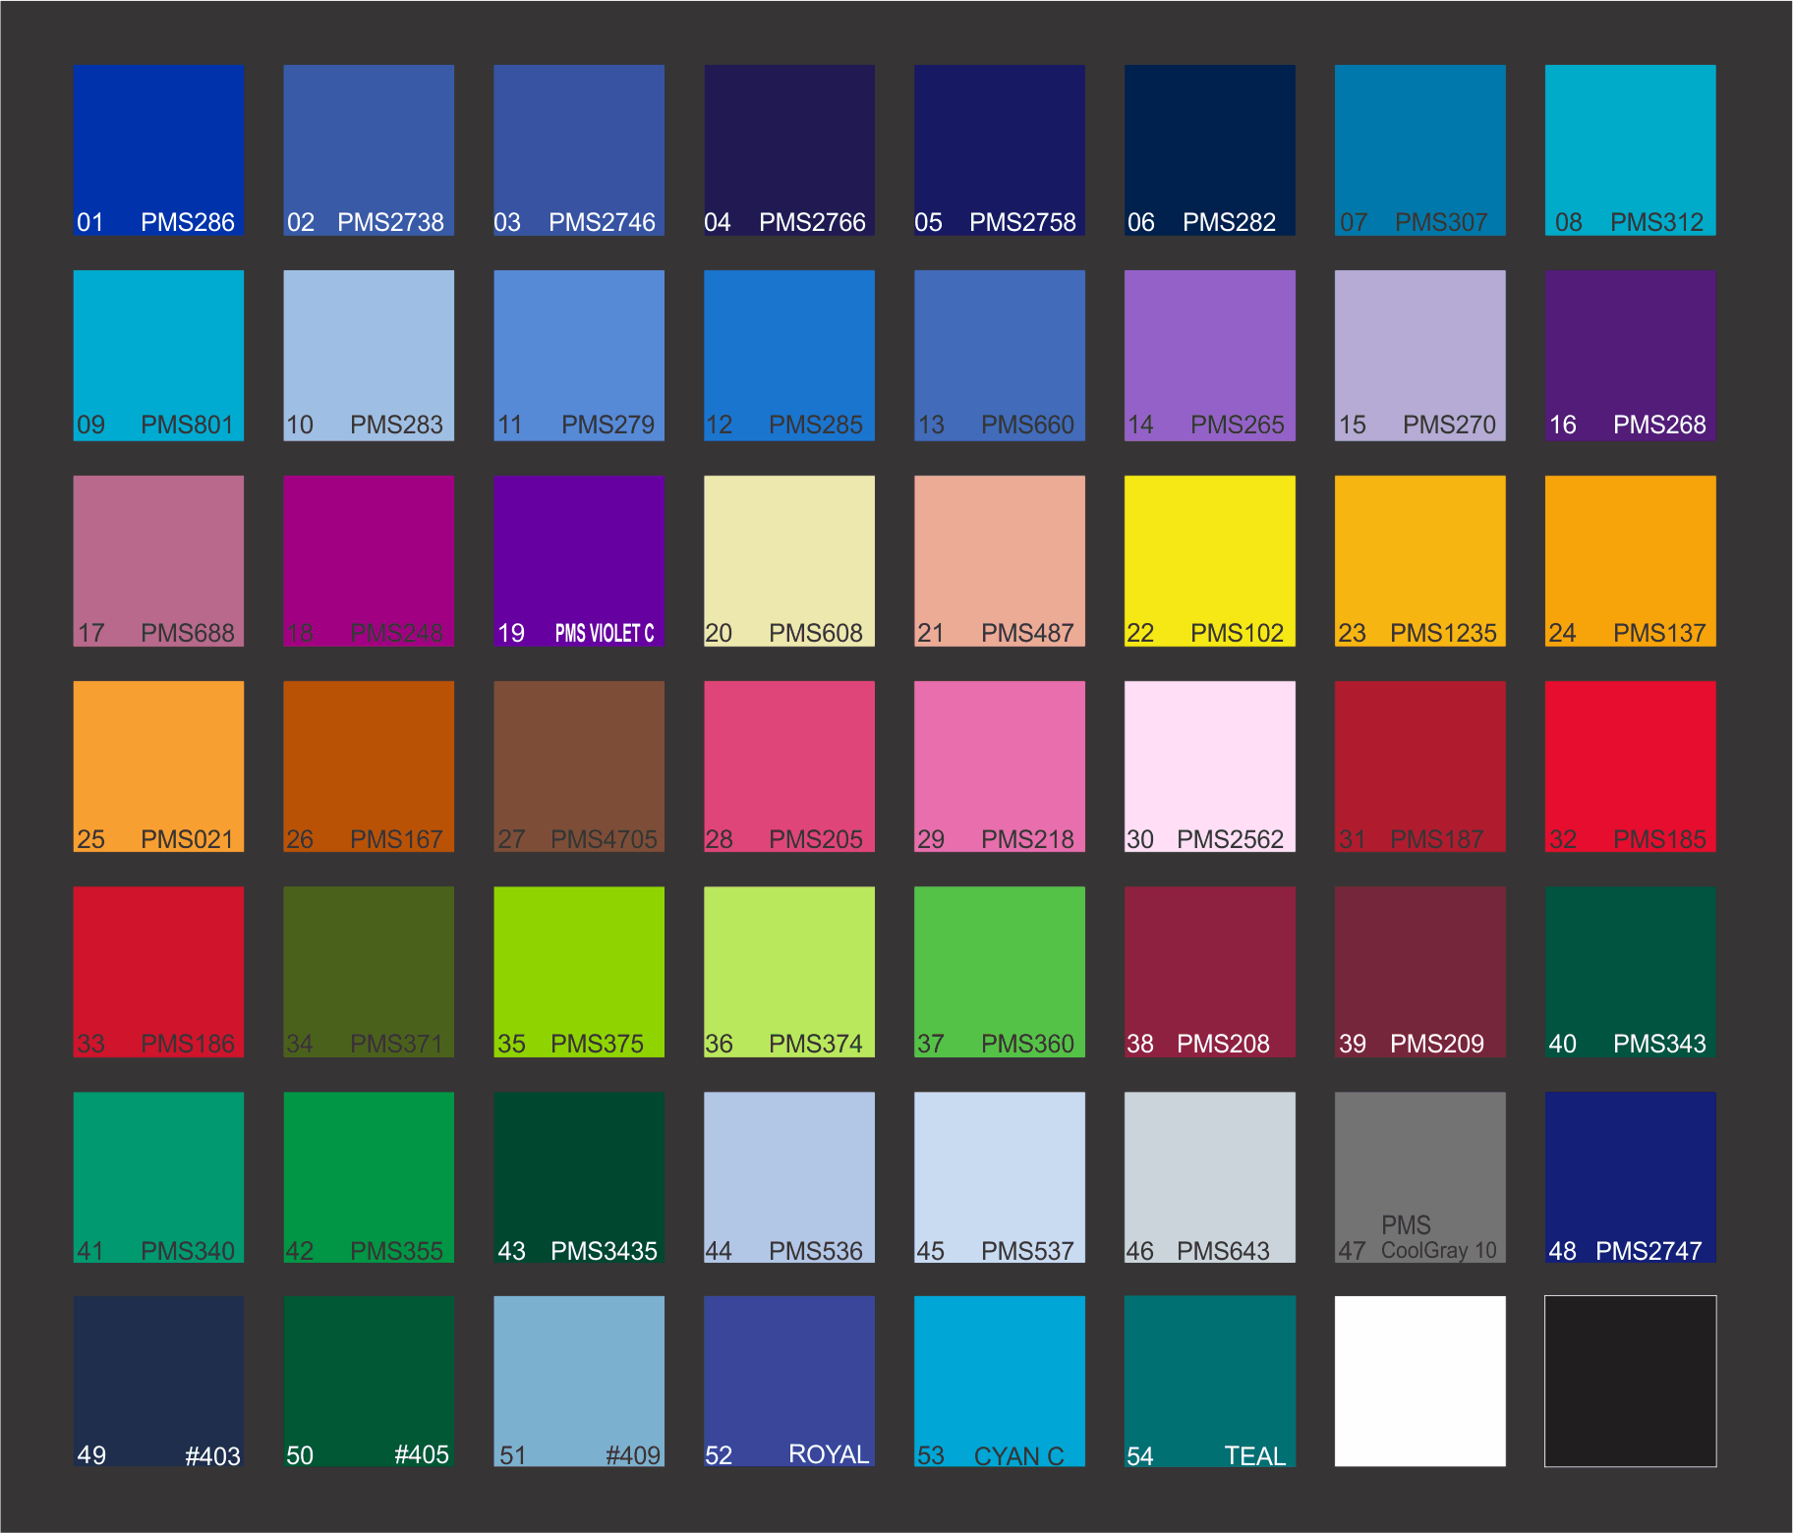
Task: Pick the unlabeled black swatch
Action: tap(1631, 1382)
